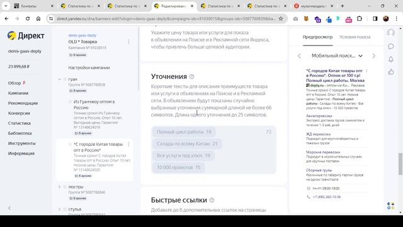Open notifications bell icon
This screenshot has height=227, width=403.
(390, 59)
